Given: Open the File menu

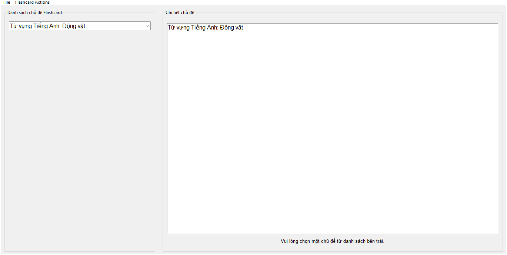Looking at the screenshot, I should pos(7,2).
